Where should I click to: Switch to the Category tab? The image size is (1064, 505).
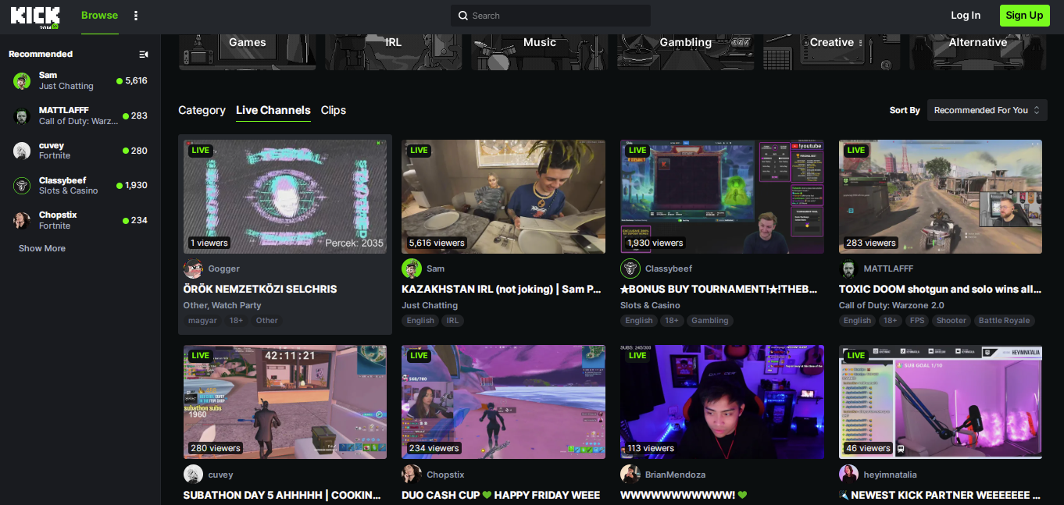(202, 110)
